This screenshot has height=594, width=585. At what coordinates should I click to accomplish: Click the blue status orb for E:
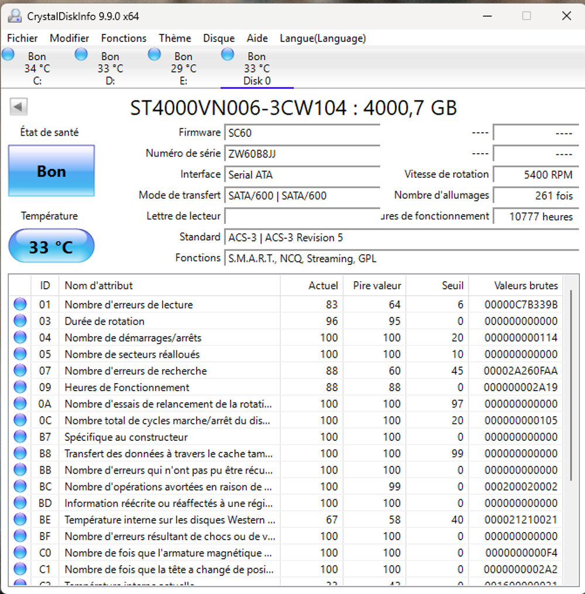(x=154, y=54)
